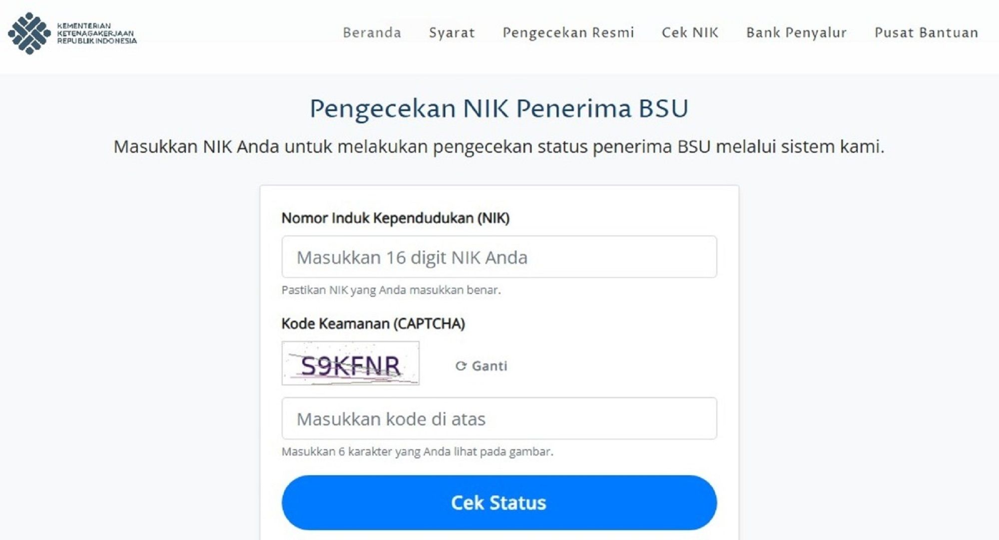Click the Kementerian Ketenagakerjaan logo emblem
This screenshot has height=540, width=999.
(29, 33)
